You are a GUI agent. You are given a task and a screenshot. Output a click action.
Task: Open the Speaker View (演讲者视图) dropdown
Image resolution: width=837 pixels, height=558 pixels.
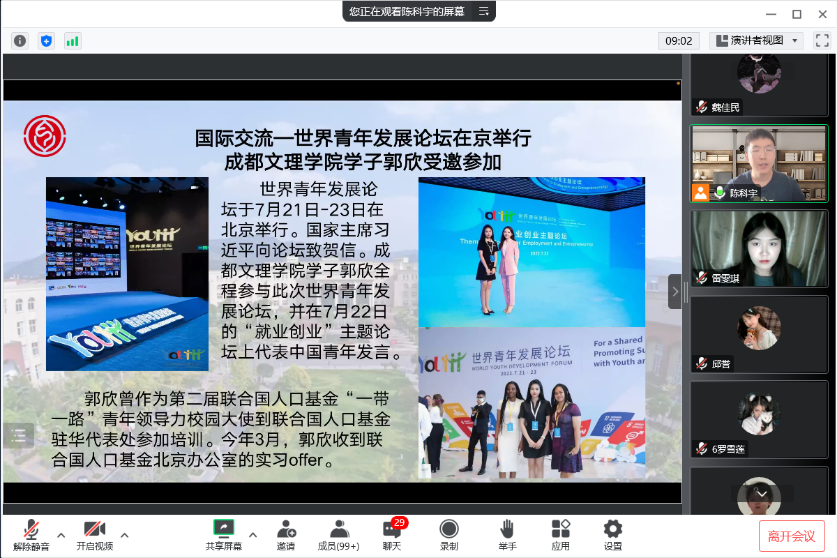[756, 40]
